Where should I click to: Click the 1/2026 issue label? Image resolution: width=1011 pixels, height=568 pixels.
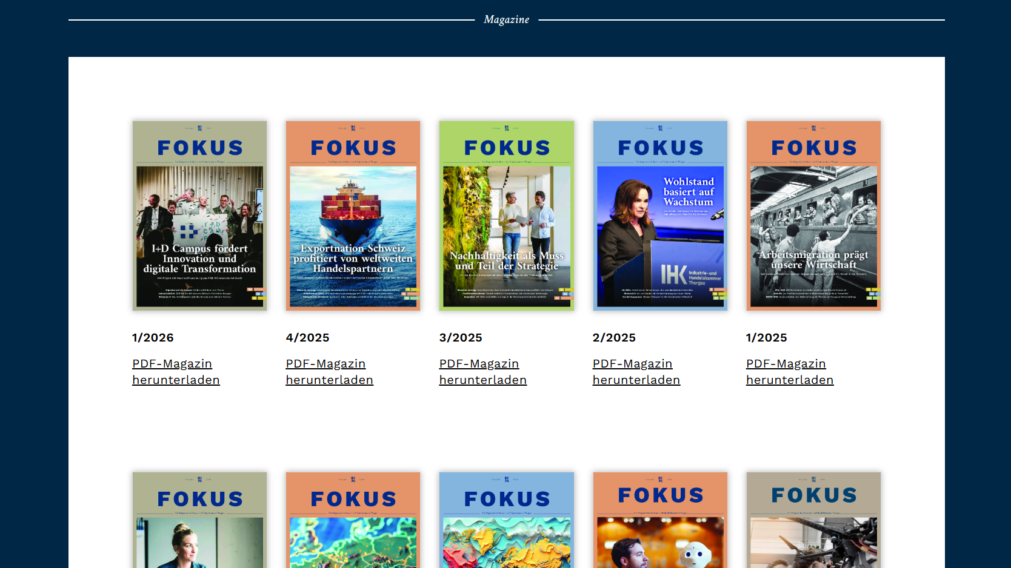pyautogui.click(x=153, y=338)
